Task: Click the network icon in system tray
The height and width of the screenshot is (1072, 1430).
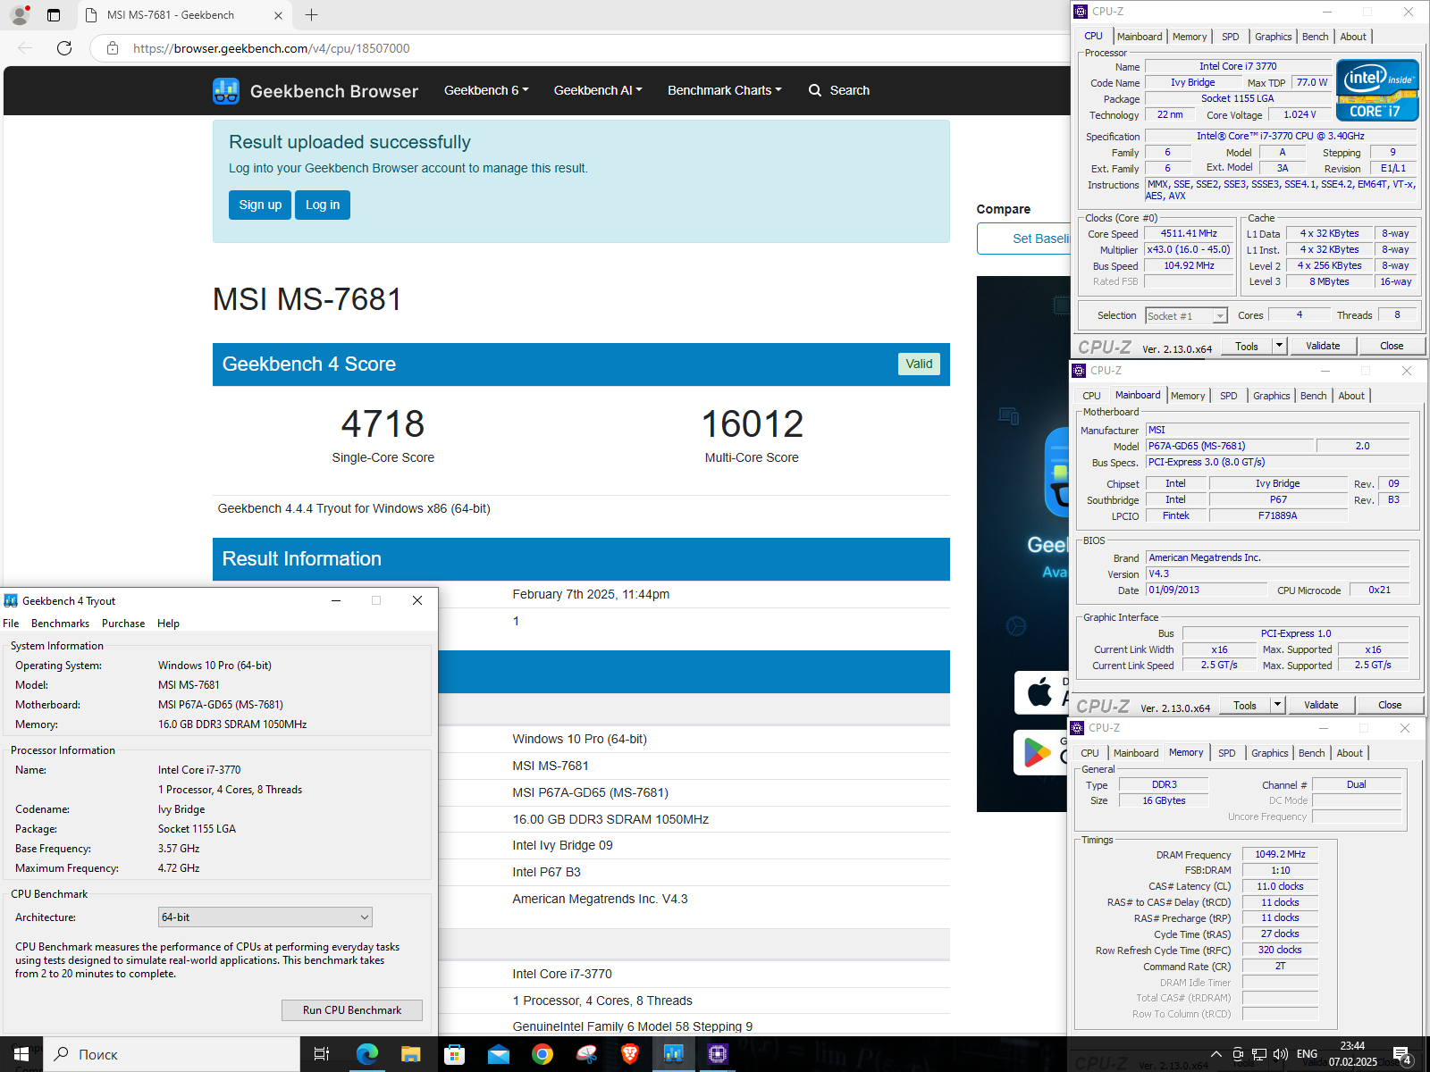Action: pos(1259,1054)
